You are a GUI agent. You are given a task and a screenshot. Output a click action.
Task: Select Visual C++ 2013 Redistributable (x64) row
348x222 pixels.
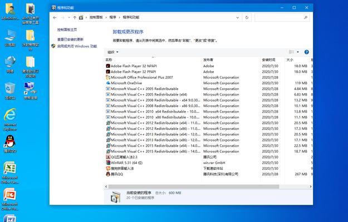(x=208, y=134)
